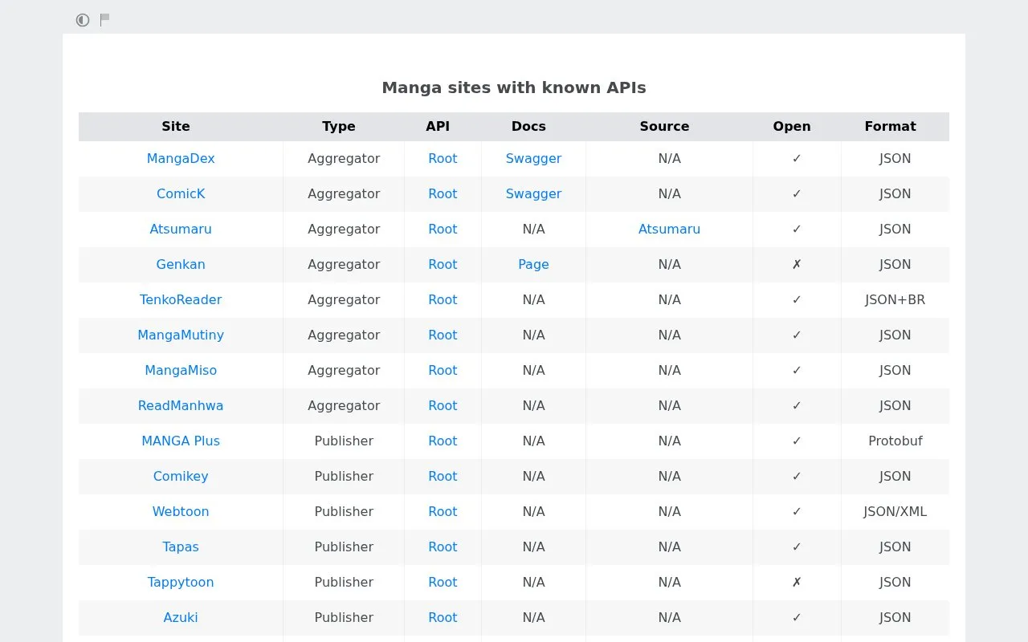Visit the Atsumaru site link
This screenshot has width=1028, height=642.
pyautogui.click(x=181, y=230)
